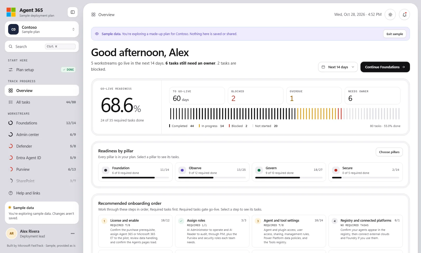The width and height of the screenshot is (421, 253).
Task: Click the Observe pillar progress bar
Action: [212, 178]
